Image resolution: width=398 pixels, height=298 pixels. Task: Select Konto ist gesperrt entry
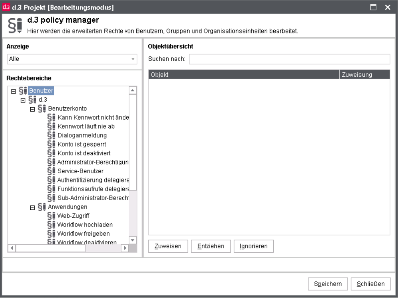point(82,144)
